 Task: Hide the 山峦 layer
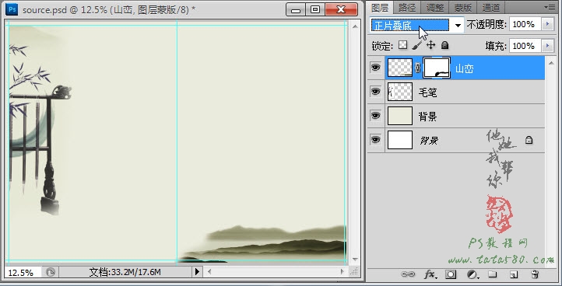[375, 68]
